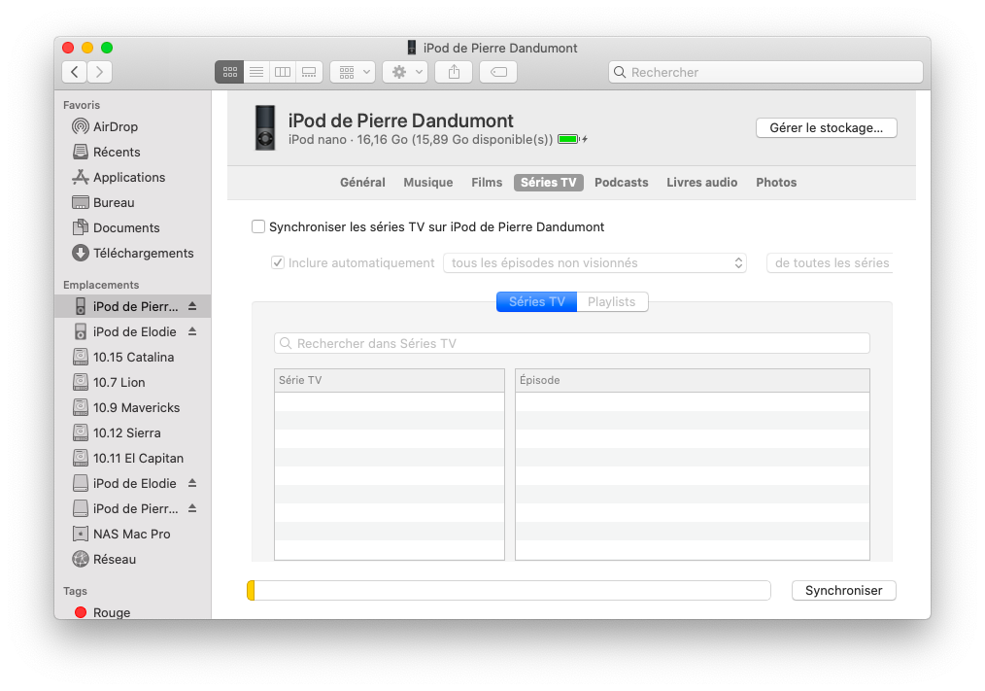The image size is (985, 691).
Task: Open the group-by arrangement dropdown
Action: tap(353, 72)
